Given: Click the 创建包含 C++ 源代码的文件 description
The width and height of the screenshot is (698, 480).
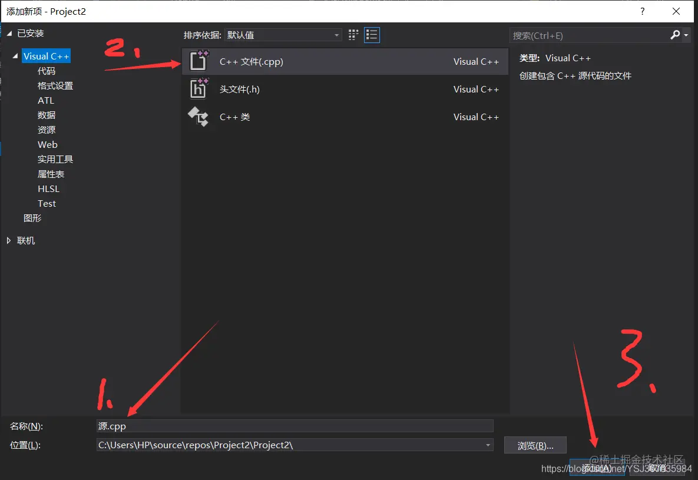Looking at the screenshot, I should pos(575,76).
